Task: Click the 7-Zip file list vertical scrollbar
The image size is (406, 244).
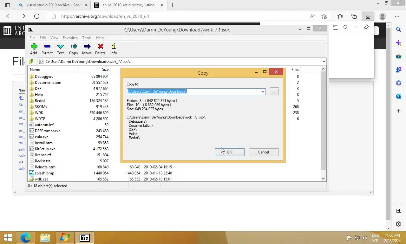Action: pos(324,121)
